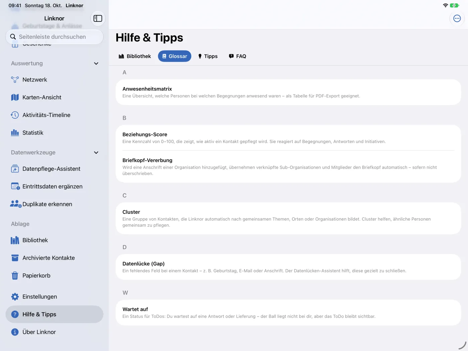Image resolution: width=468 pixels, height=351 pixels.
Task: Open Archivierte Kontakte in the sidebar
Action: coord(54,258)
